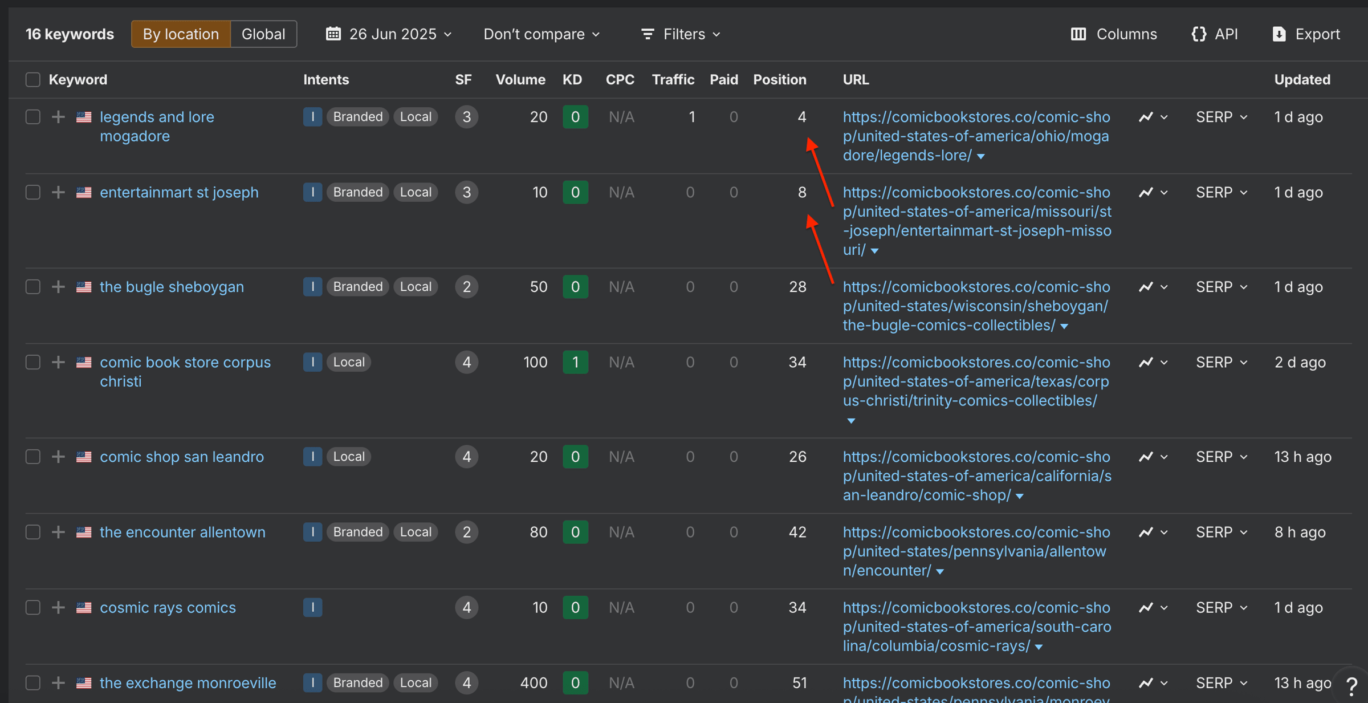The image size is (1368, 703).
Task: Click the help question mark icon
Action: (1351, 686)
